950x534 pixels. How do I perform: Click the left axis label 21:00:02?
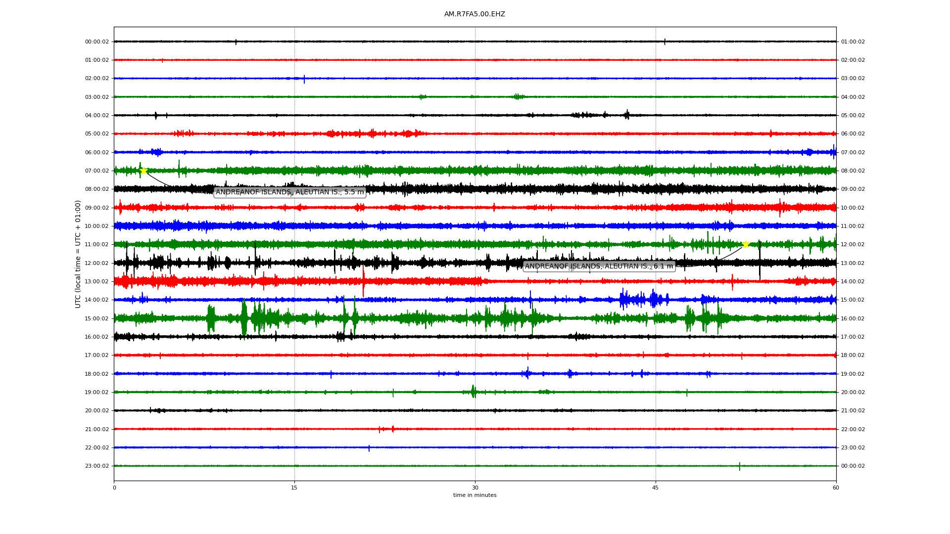coord(97,430)
